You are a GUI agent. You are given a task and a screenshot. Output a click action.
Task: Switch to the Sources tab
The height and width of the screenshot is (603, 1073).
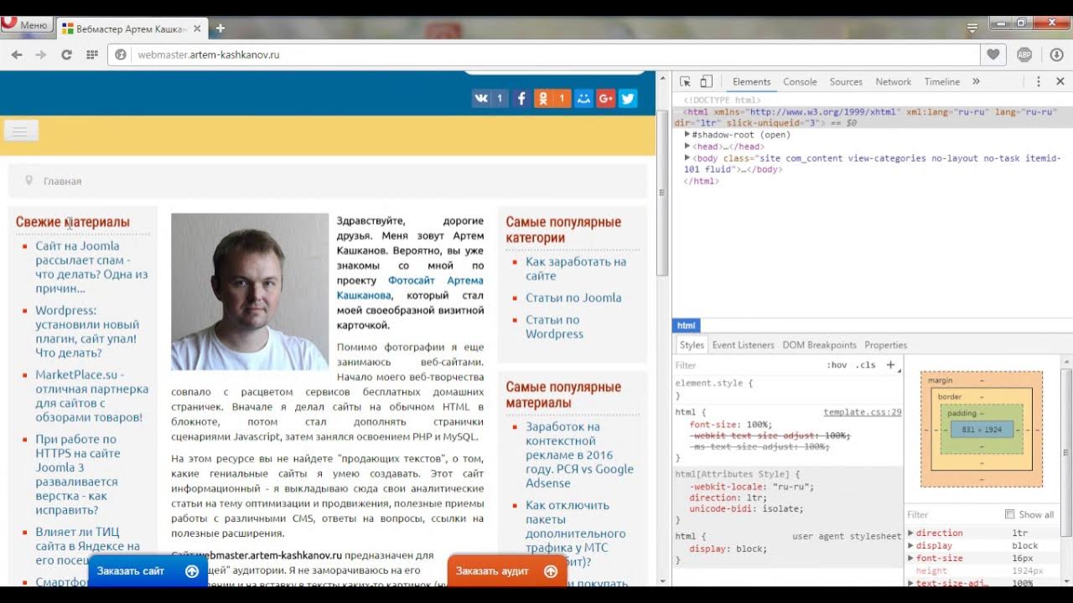pyautogui.click(x=846, y=81)
